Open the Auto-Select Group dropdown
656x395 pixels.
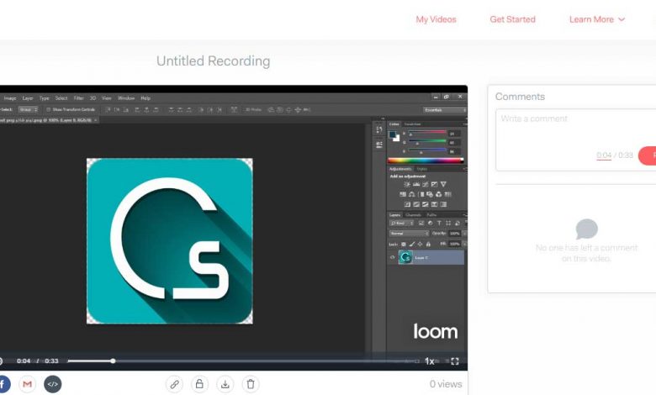click(28, 109)
